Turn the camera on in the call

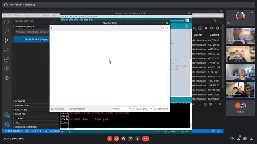[x=116, y=139]
